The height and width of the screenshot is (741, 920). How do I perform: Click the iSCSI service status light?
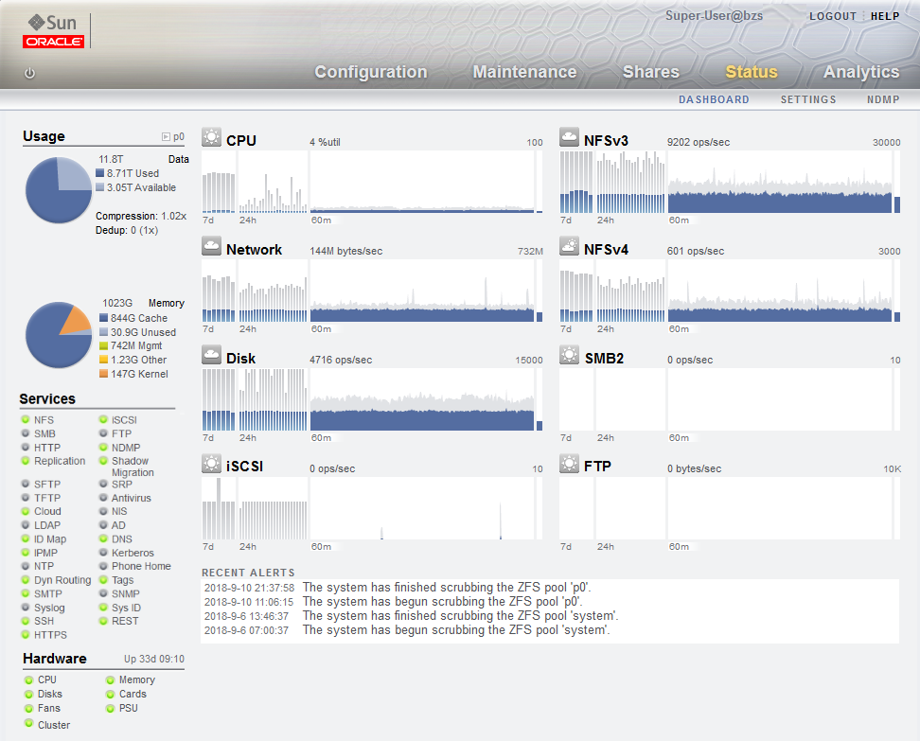pos(103,419)
